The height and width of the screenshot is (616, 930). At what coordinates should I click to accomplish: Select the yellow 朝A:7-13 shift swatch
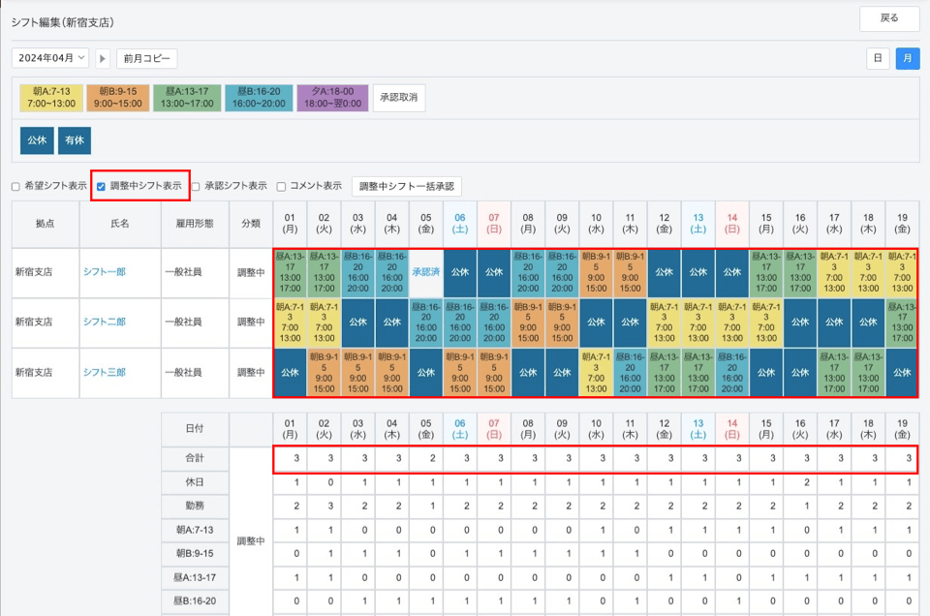(x=51, y=98)
